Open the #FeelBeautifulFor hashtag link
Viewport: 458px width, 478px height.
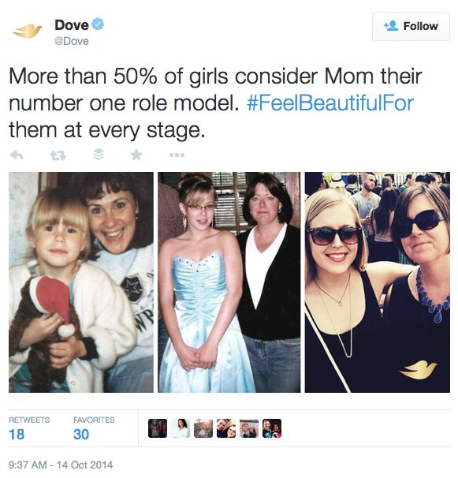(x=330, y=103)
